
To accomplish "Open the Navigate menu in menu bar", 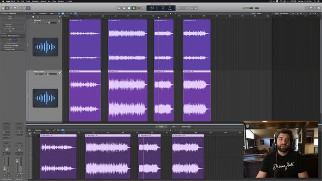I will [x=35, y=1].
